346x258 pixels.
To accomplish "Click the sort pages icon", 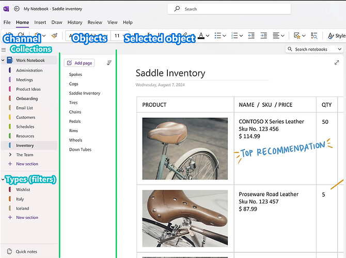I will (109, 63).
